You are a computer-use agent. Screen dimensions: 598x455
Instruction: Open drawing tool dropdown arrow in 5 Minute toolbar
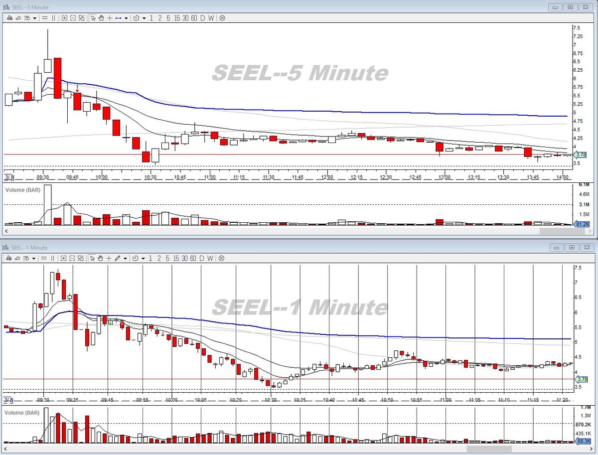coord(126,18)
